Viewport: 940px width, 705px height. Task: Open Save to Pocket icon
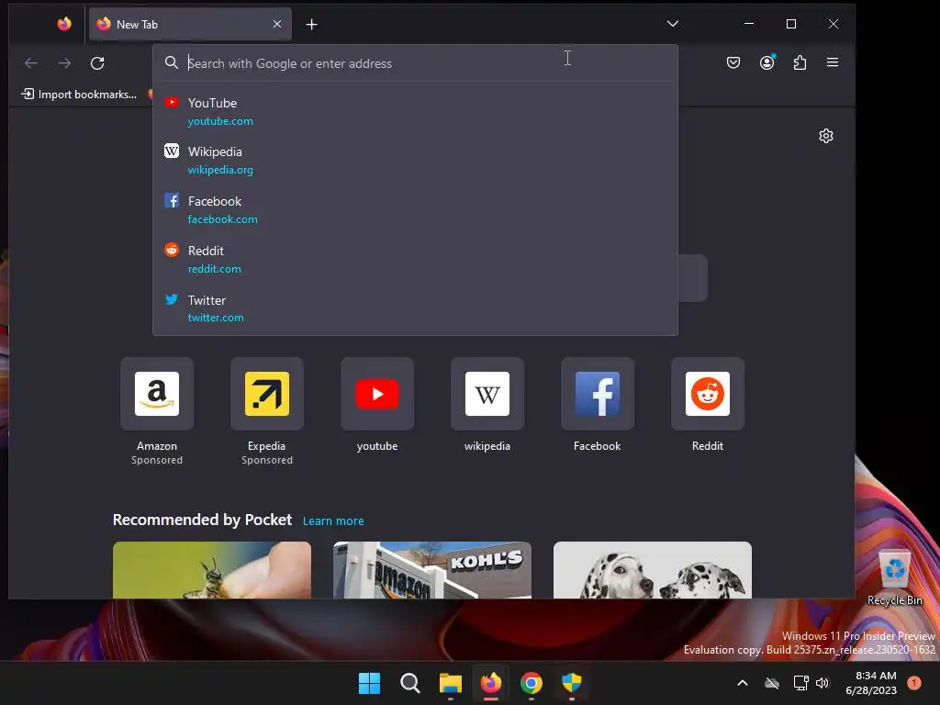pyautogui.click(x=733, y=62)
